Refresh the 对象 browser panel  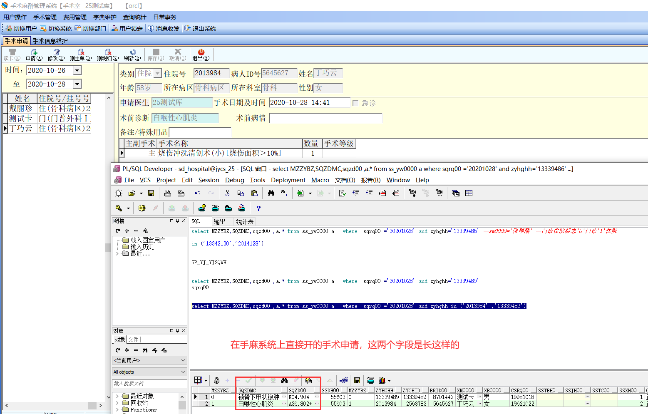[x=118, y=350]
